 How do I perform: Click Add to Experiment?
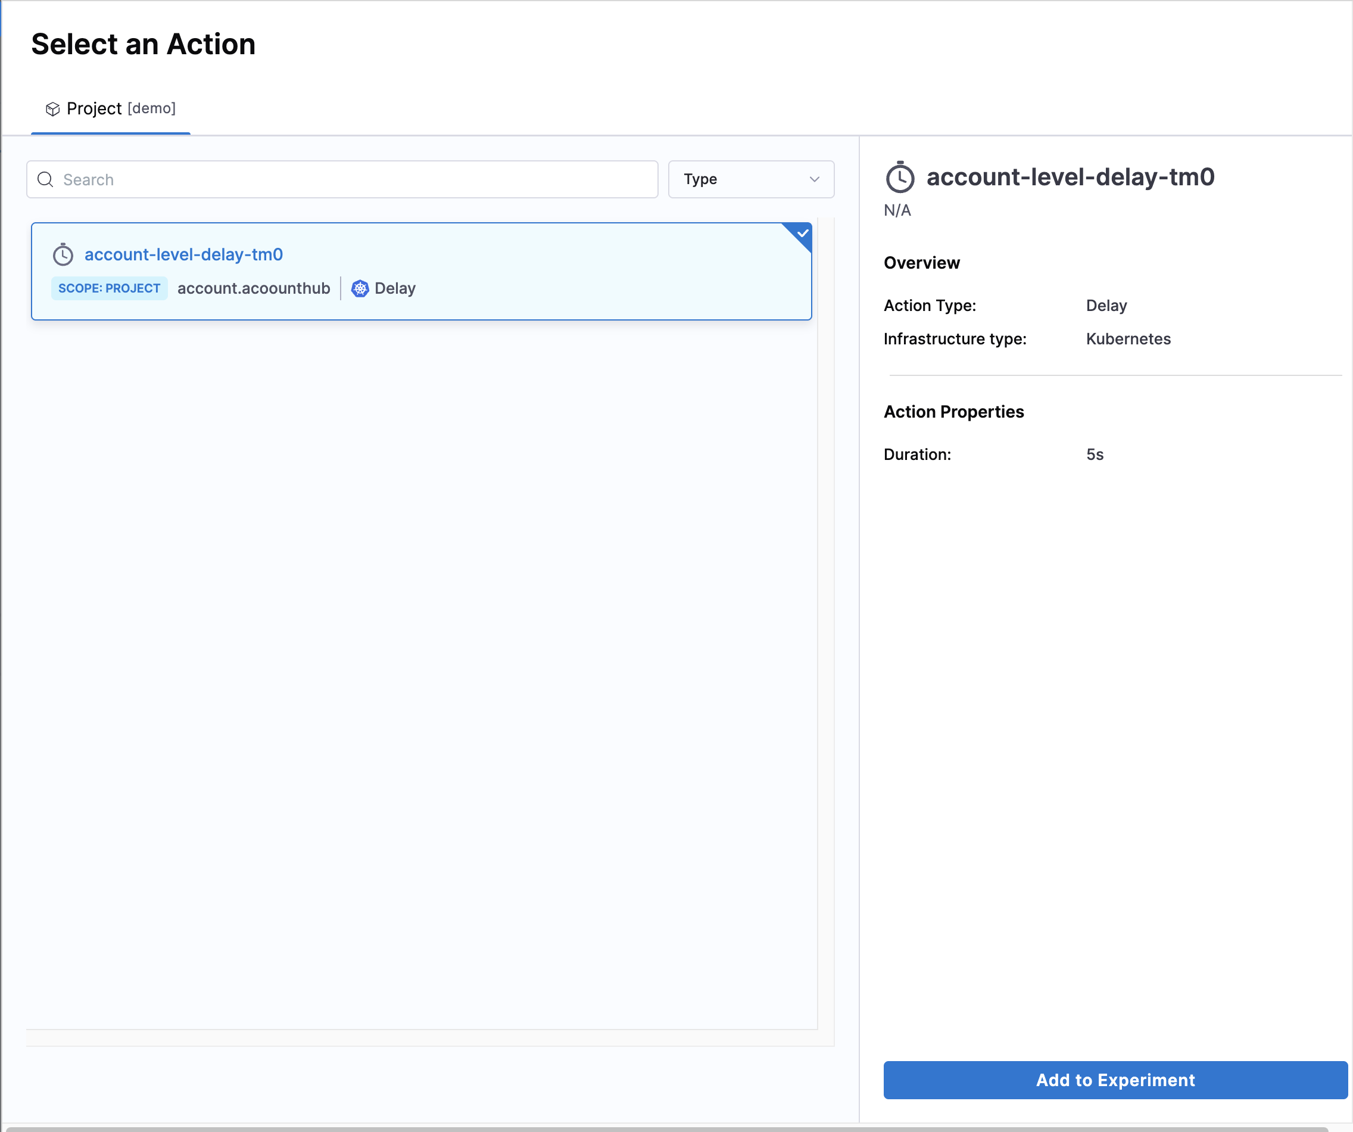pos(1115,1080)
